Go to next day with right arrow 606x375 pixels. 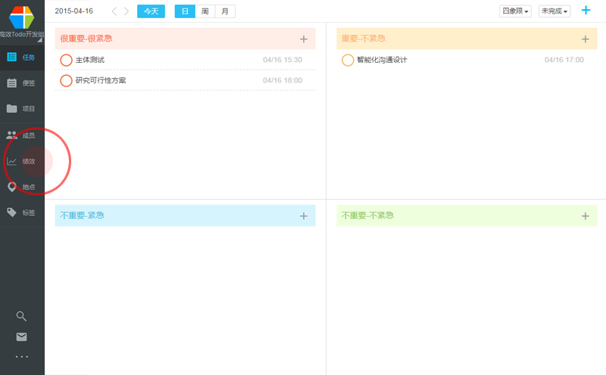coord(126,11)
